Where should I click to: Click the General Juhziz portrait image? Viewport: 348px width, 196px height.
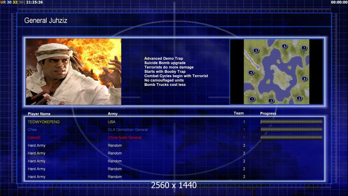click(74, 72)
